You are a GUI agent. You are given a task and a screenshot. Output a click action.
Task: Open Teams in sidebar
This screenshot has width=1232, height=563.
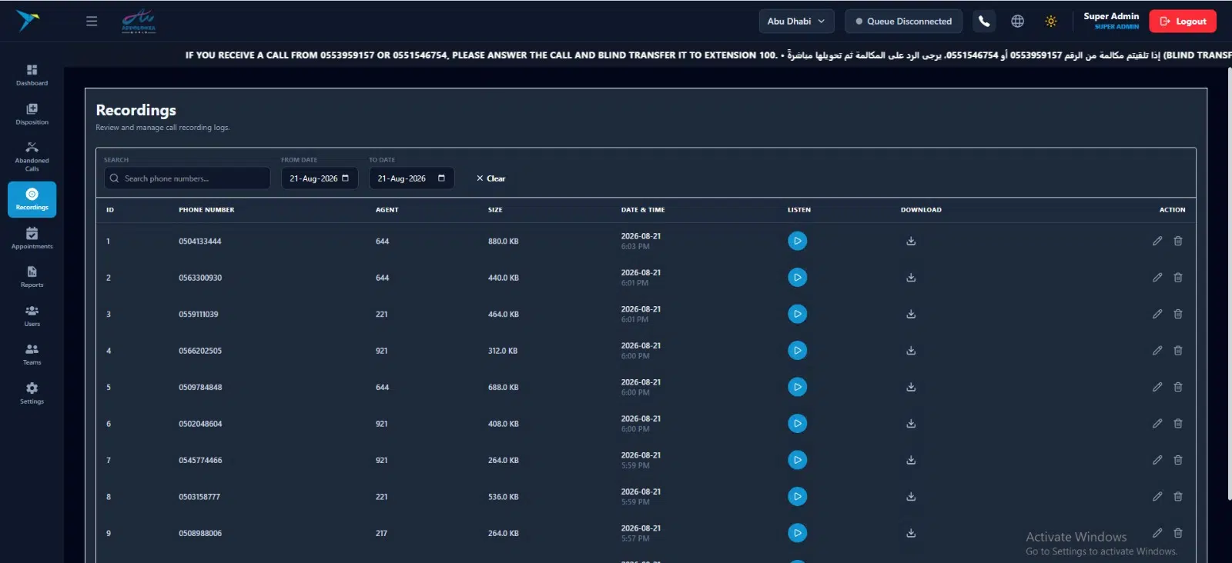[32, 355]
